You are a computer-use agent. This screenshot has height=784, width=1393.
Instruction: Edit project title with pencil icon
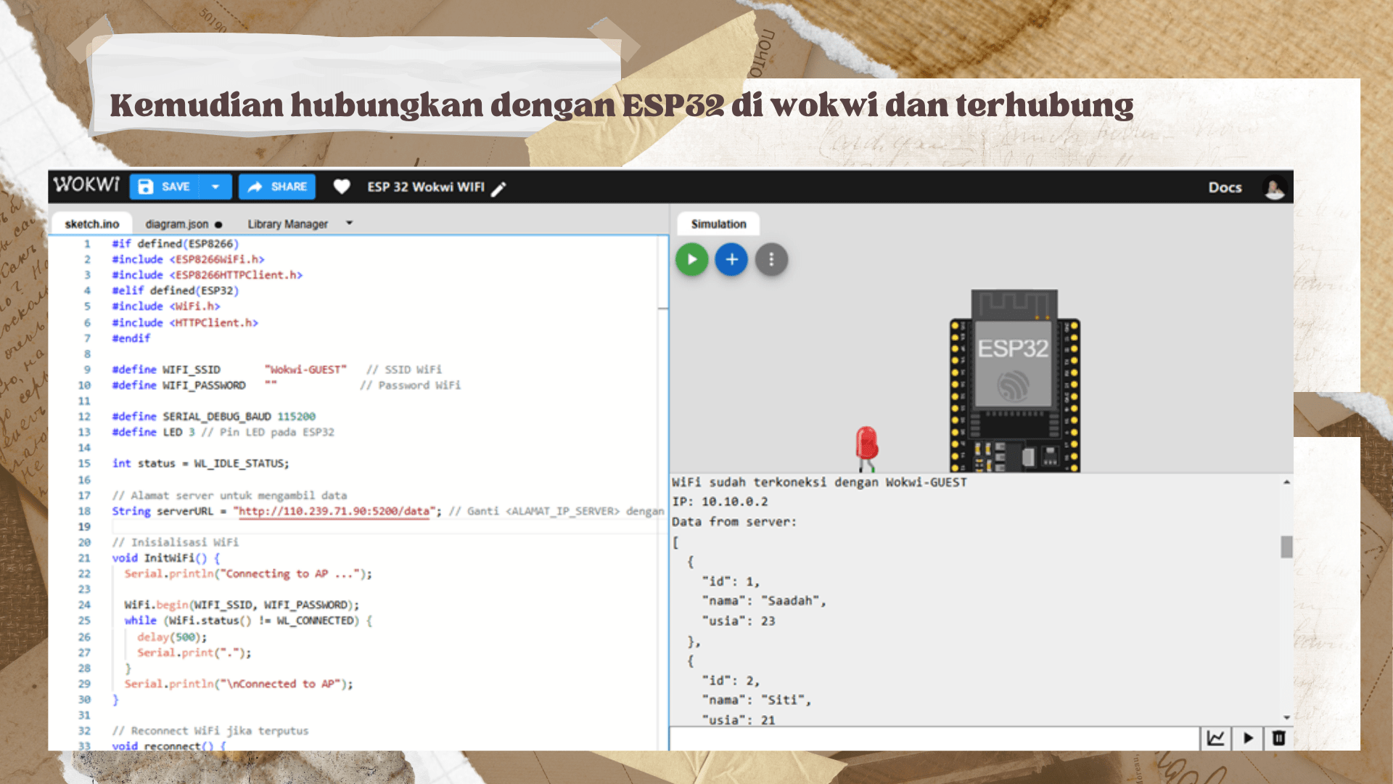[x=498, y=189]
